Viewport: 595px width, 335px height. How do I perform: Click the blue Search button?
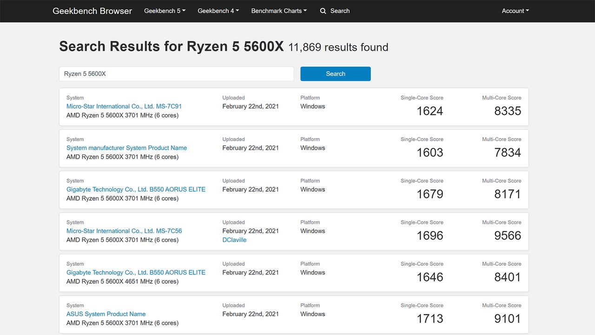336,74
